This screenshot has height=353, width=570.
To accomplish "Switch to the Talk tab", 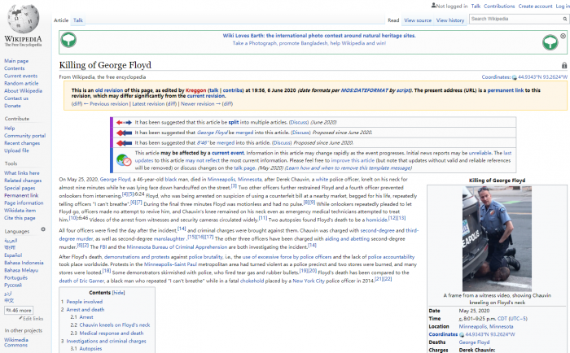I will click(x=78, y=20).
